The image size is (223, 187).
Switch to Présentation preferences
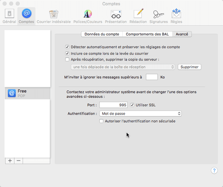click(x=116, y=16)
